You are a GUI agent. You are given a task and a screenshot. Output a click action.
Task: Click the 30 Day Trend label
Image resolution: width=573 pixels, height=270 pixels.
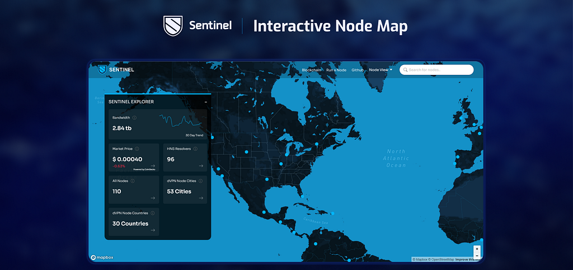click(194, 135)
